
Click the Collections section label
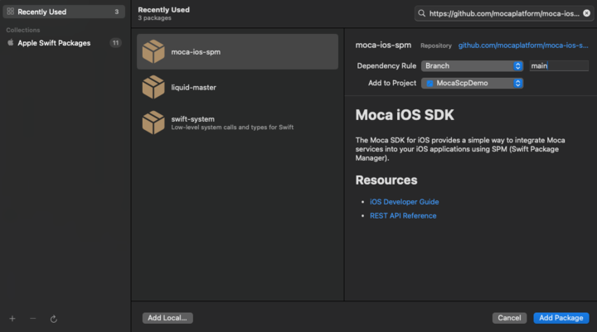pyautogui.click(x=23, y=30)
